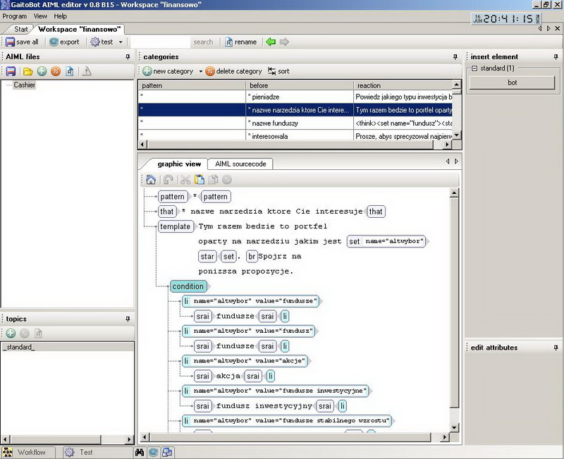564x459 pixels.
Task: Click the gray delete icon in graphic view
Action: pyautogui.click(x=226, y=180)
